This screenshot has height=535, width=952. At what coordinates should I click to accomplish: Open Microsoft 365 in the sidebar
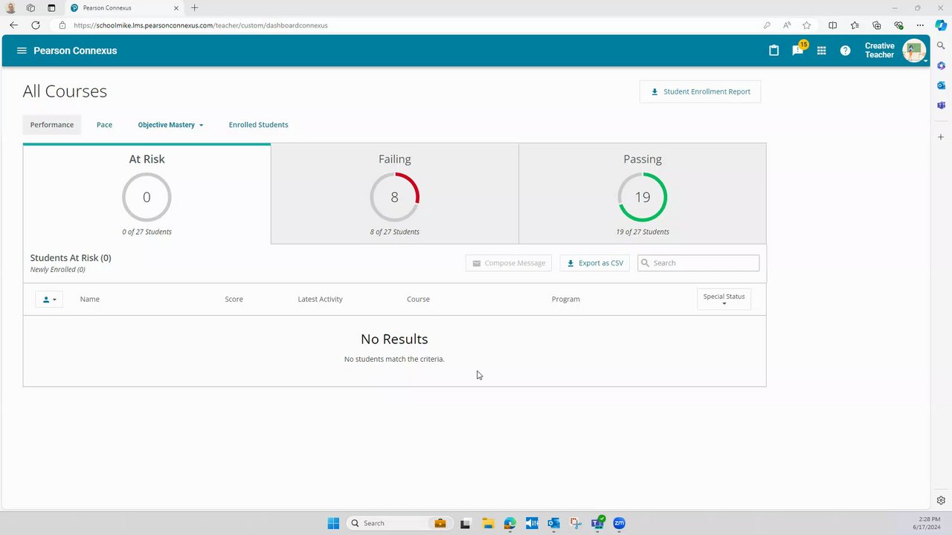tap(941, 66)
